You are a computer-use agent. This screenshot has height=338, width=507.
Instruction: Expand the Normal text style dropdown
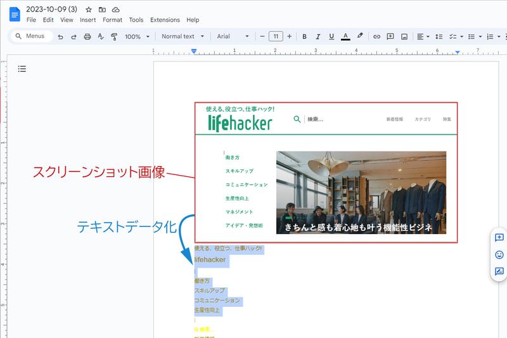(183, 37)
